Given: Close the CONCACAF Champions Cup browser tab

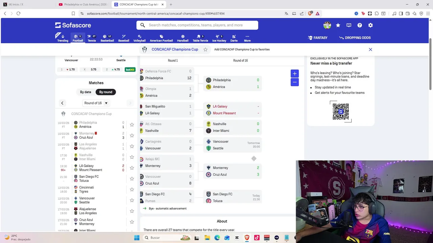Looking at the screenshot, I should point(162,4).
